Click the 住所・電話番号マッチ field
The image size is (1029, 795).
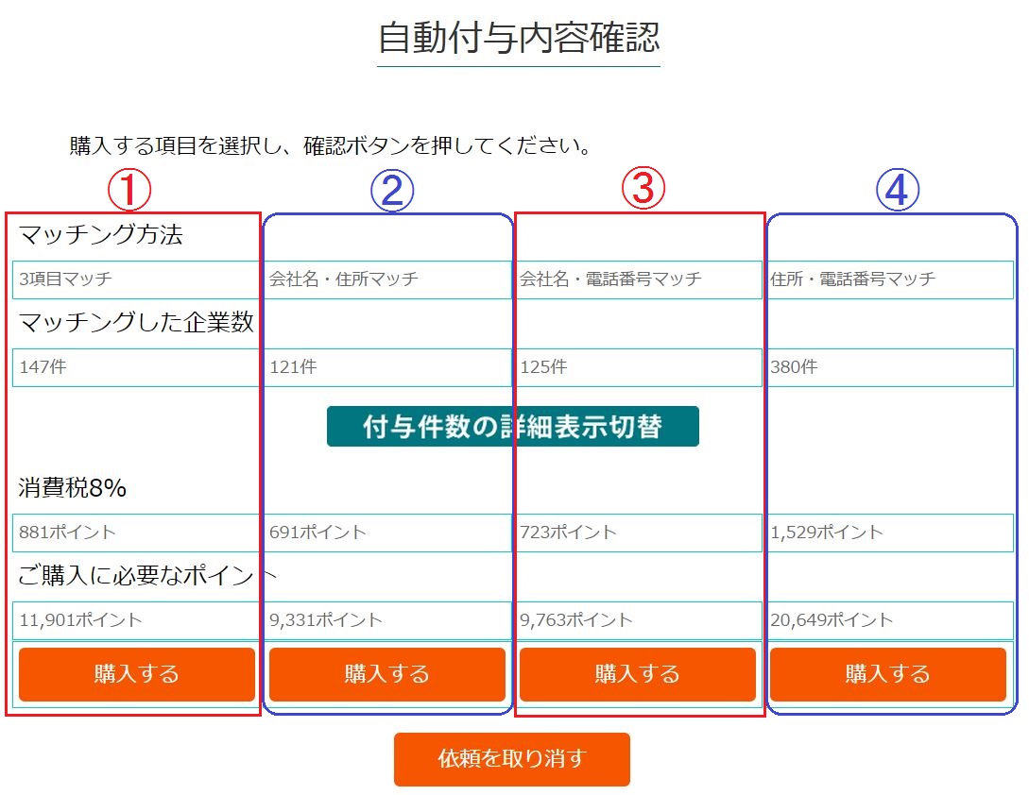click(x=889, y=279)
